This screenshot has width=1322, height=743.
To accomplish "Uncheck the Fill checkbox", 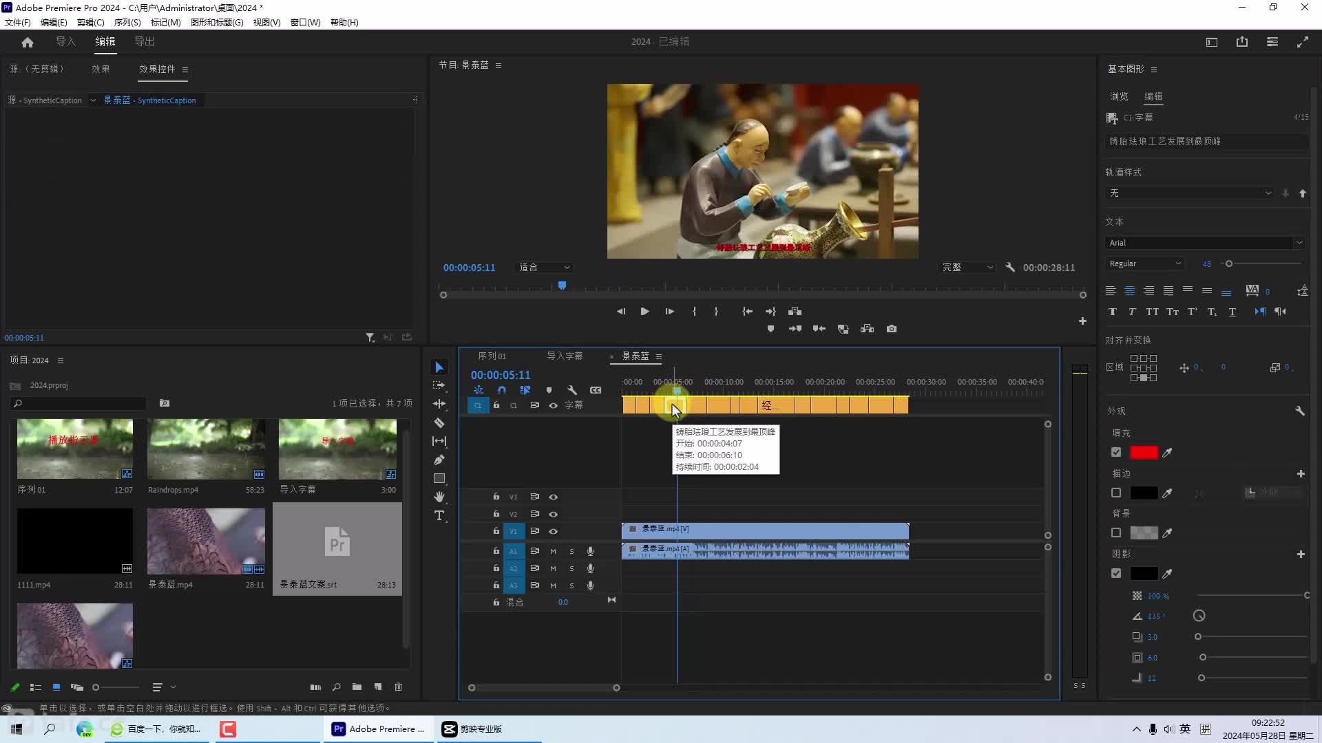I will click(x=1116, y=453).
